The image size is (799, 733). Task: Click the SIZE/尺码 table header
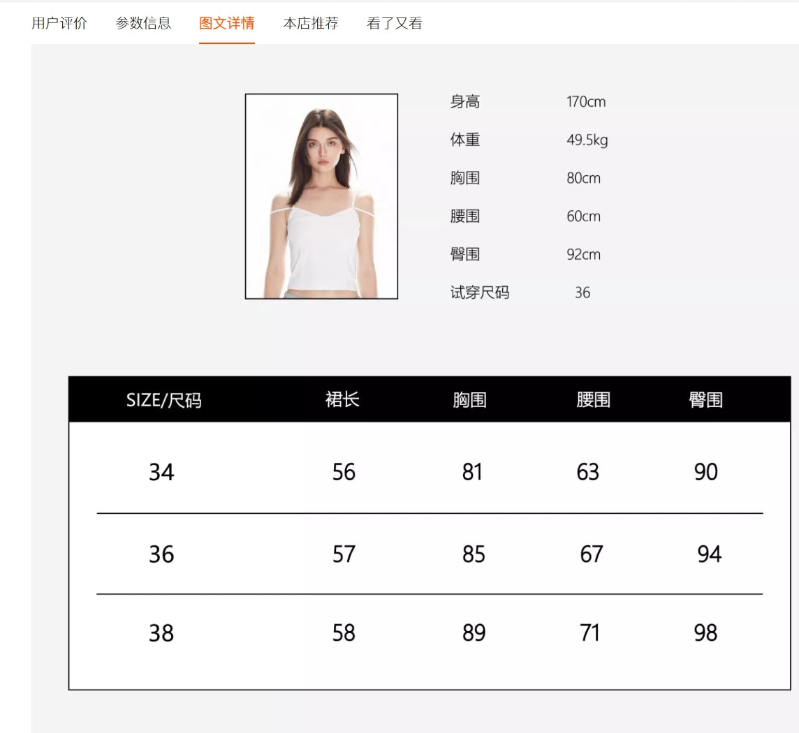pos(163,400)
